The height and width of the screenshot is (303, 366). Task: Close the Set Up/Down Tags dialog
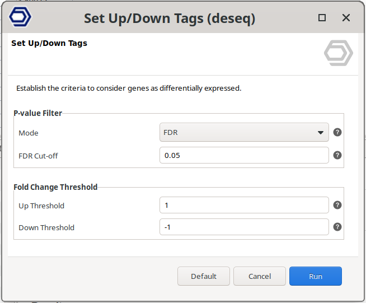346,18
